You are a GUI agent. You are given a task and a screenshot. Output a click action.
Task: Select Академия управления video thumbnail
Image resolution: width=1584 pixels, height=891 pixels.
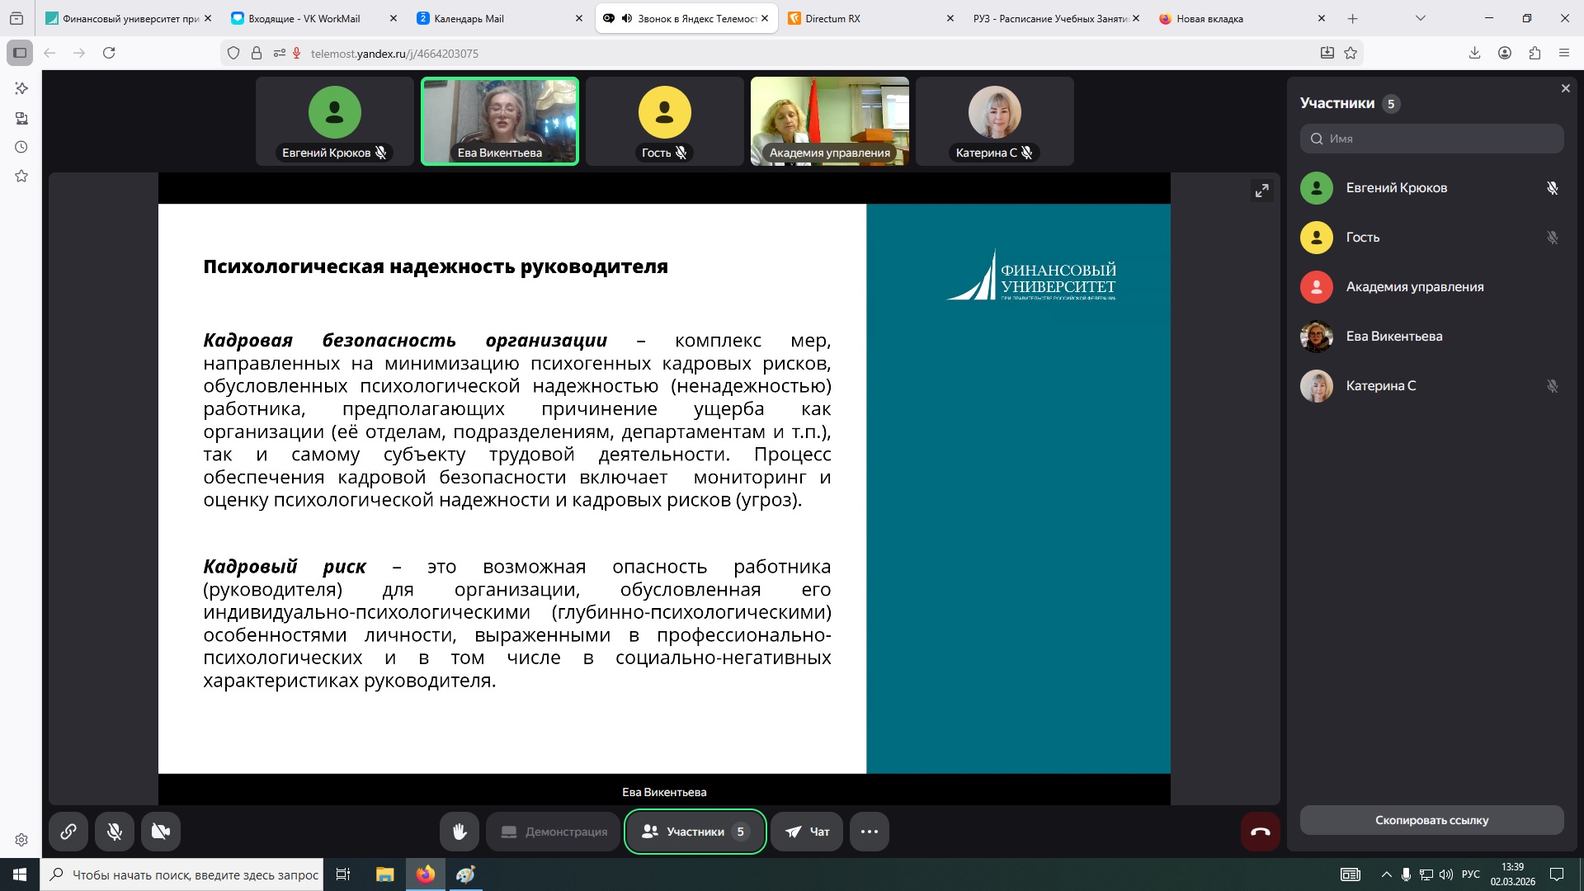point(829,121)
